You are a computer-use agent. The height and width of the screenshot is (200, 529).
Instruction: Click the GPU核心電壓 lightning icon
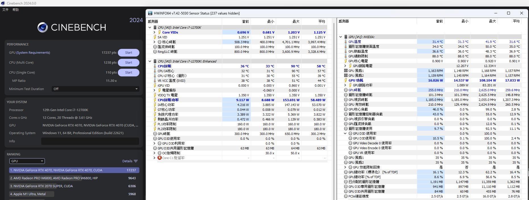(x=346, y=61)
